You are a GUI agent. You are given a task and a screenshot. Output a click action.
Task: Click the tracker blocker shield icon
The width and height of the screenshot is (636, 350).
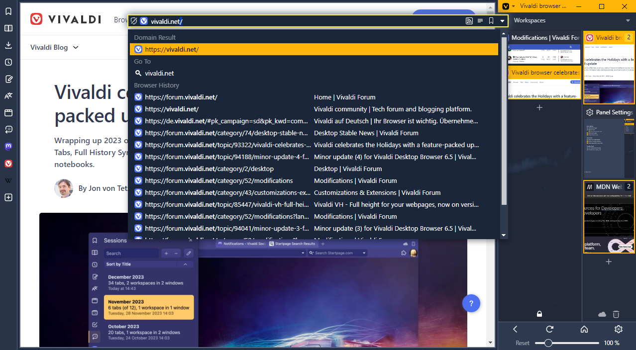coord(134,21)
